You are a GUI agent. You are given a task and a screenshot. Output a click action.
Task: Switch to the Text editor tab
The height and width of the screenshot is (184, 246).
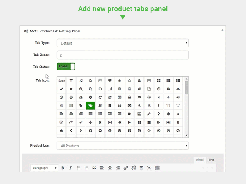pyautogui.click(x=211, y=160)
